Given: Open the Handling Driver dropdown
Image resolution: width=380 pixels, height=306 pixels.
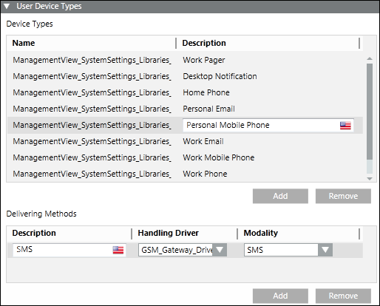Looking at the screenshot, I should pyautogui.click(x=220, y=250).
